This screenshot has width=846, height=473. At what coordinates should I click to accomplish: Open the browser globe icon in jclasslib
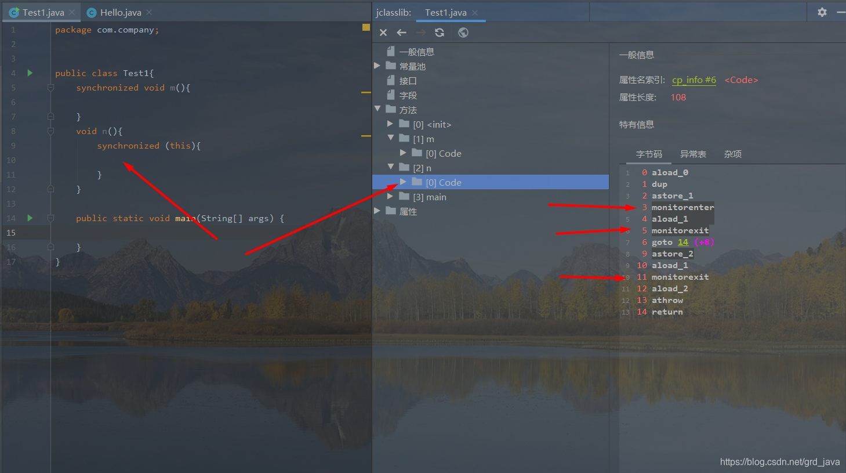pos(463,33)
